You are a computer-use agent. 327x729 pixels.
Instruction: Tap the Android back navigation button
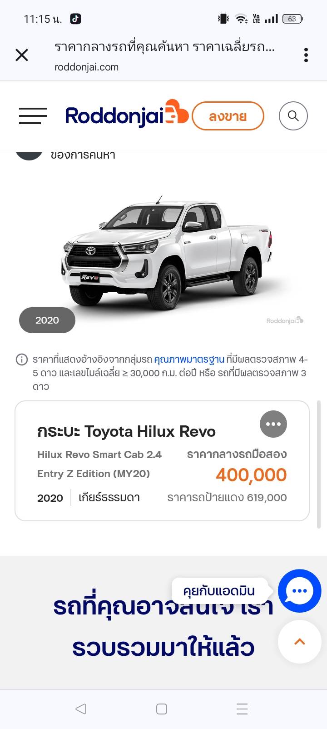[81, 709]
